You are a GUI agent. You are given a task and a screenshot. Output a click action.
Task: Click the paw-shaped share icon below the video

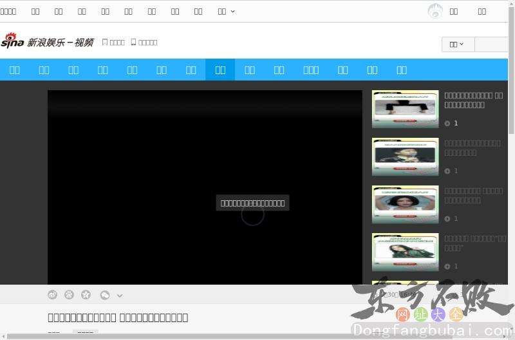70,295
